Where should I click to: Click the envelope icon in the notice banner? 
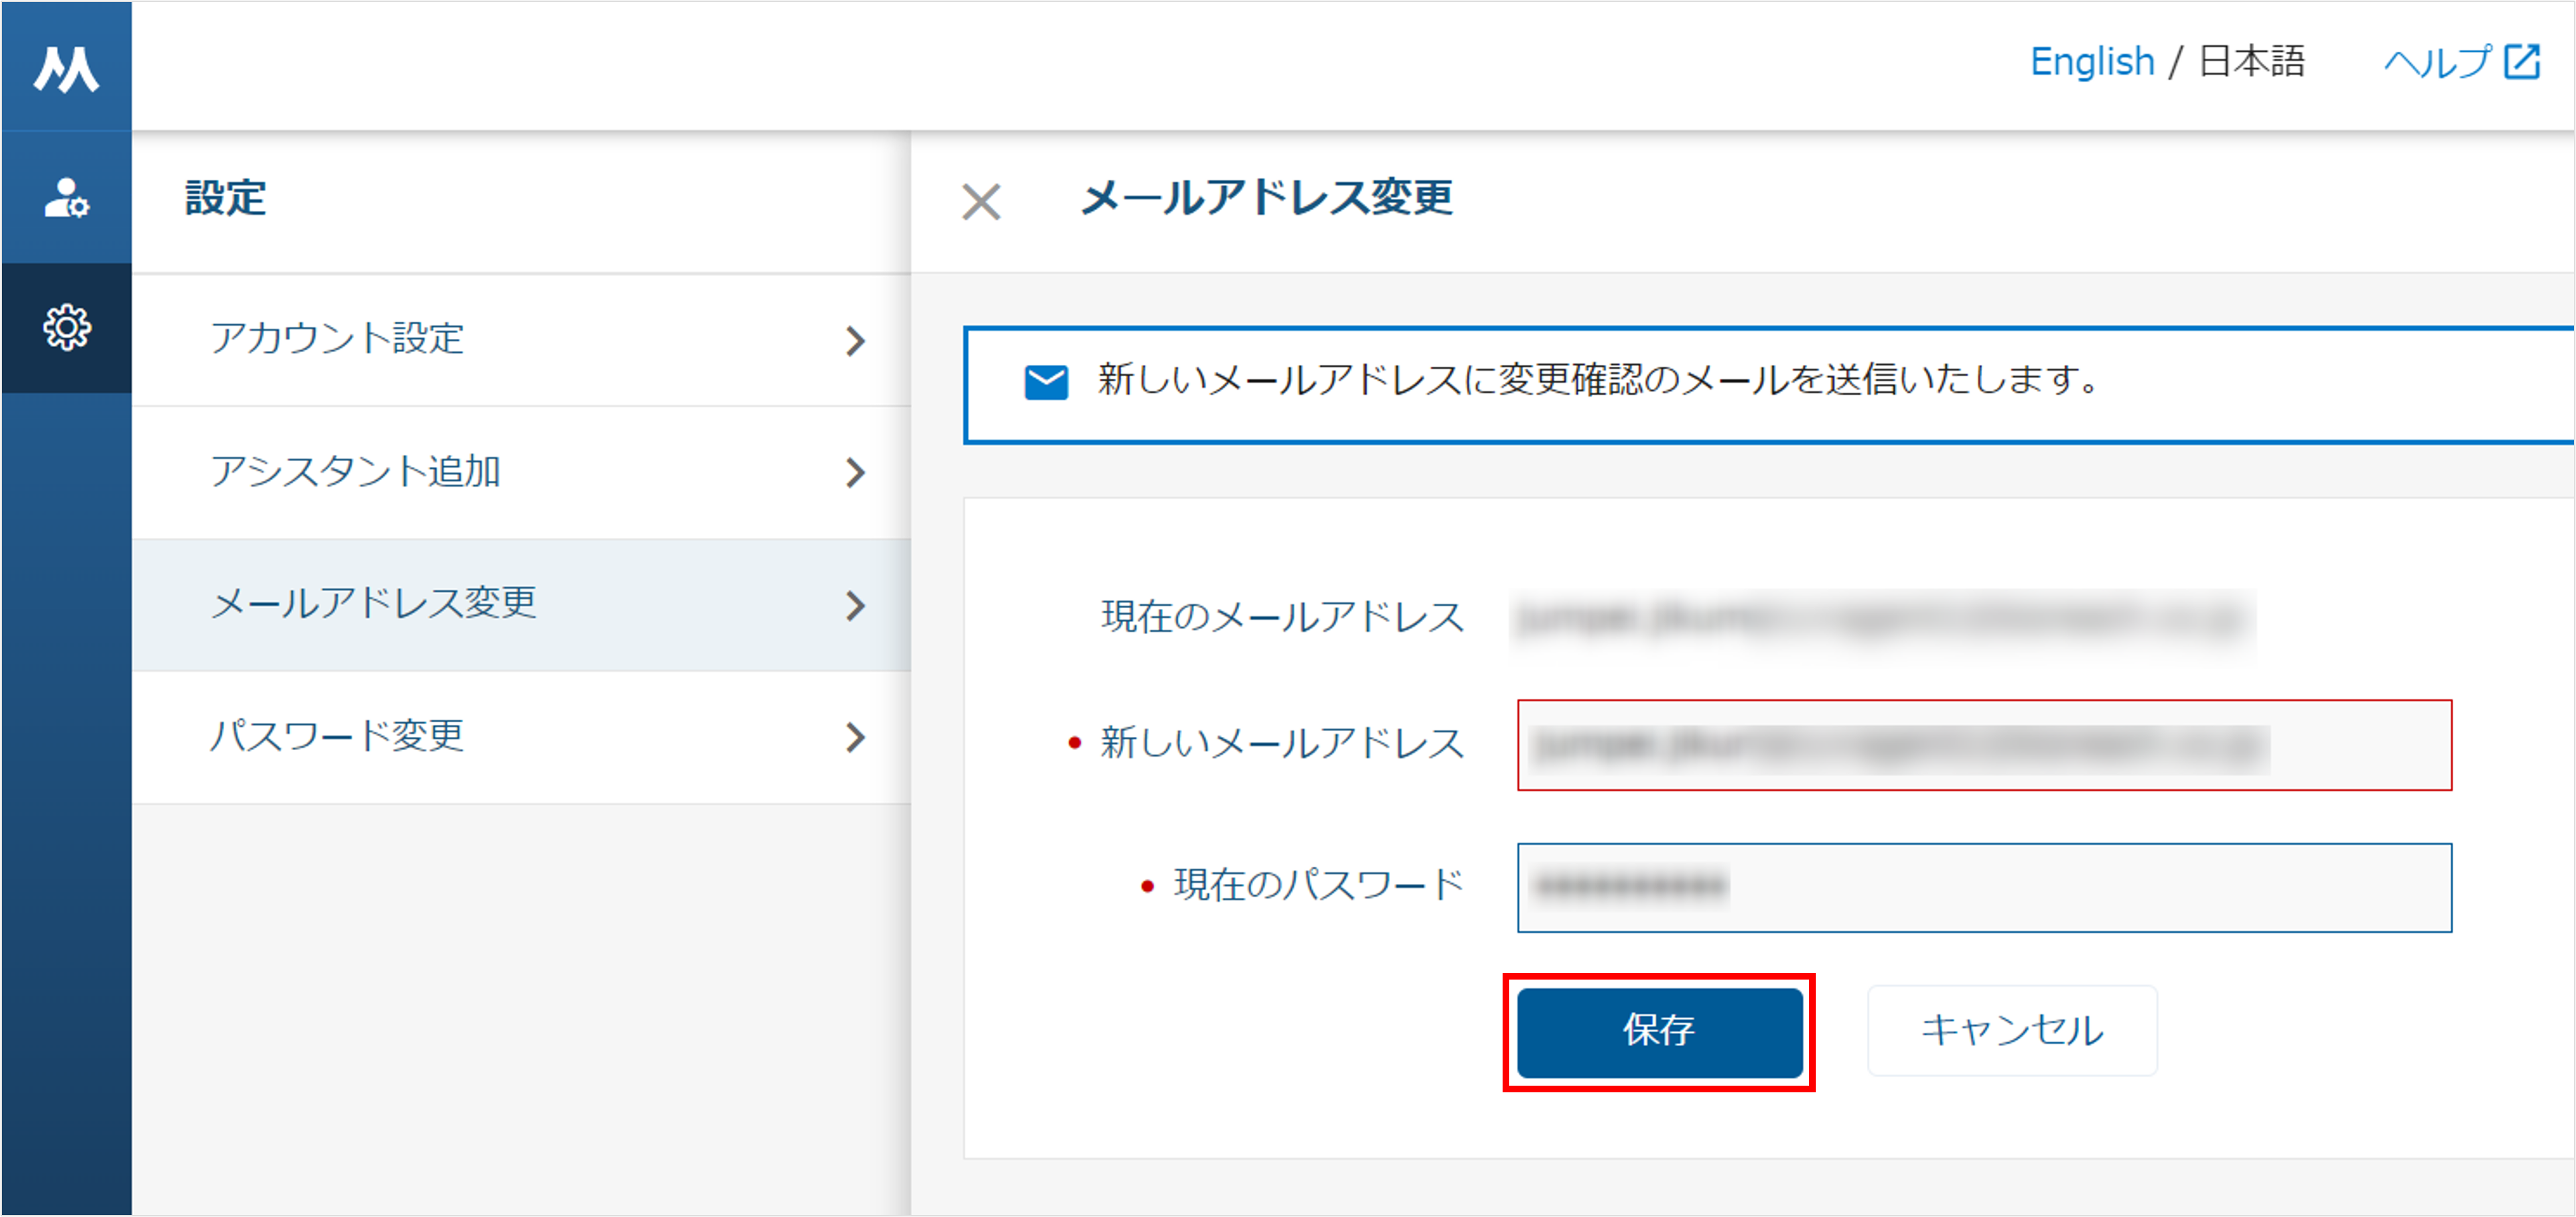pos(1046,382)
